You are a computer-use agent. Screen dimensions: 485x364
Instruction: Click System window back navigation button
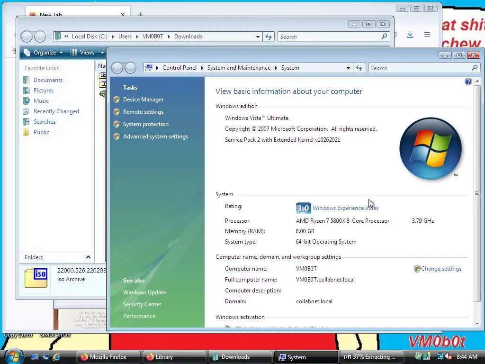(117, 68)
